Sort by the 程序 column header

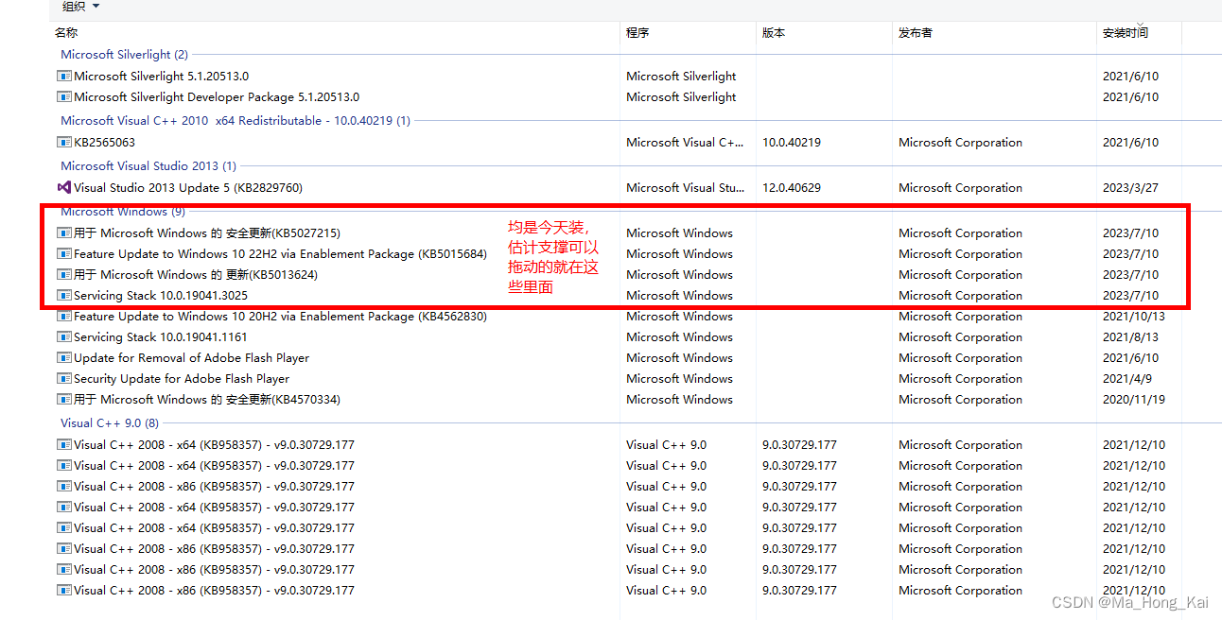(637, 33)
